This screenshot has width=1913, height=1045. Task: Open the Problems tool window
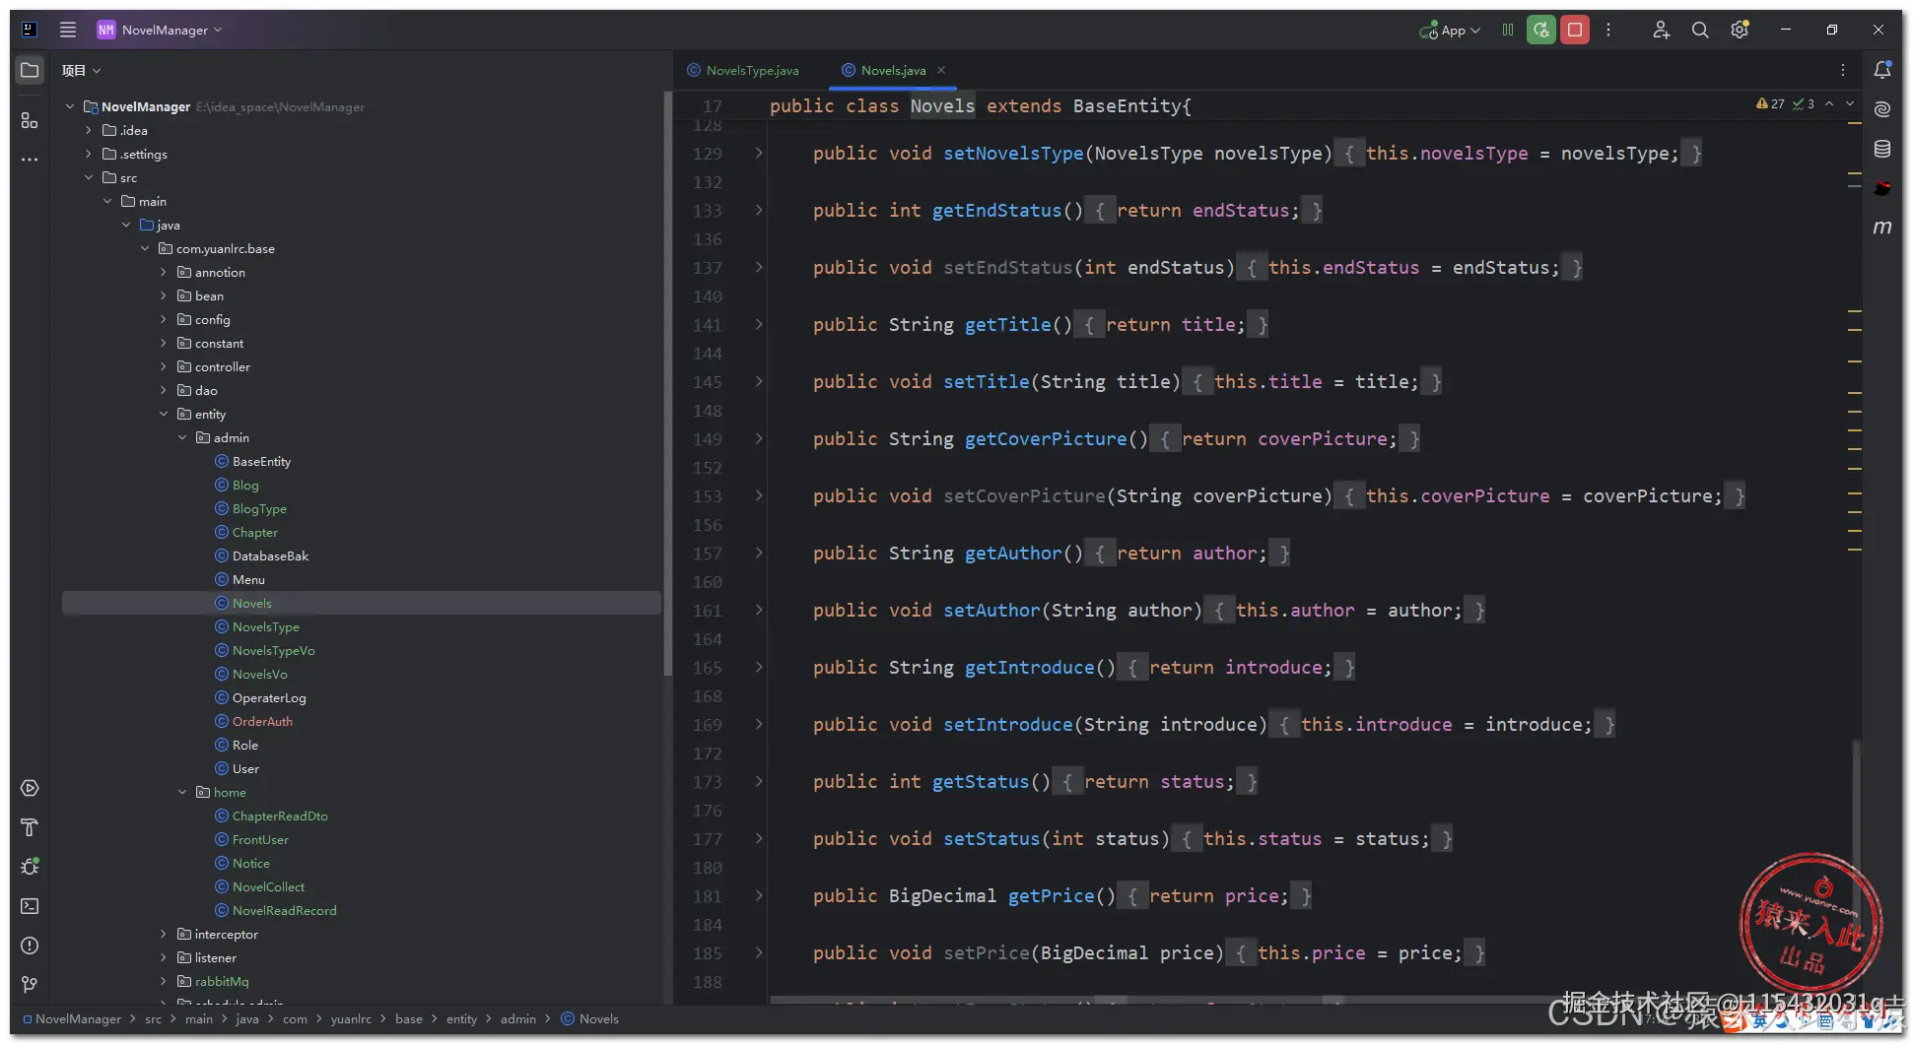click(x=30, y=946)
